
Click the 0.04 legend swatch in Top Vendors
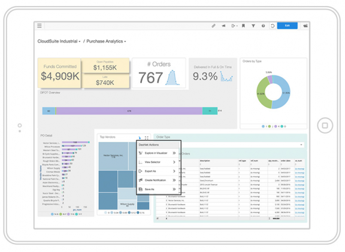click(112, 212)
